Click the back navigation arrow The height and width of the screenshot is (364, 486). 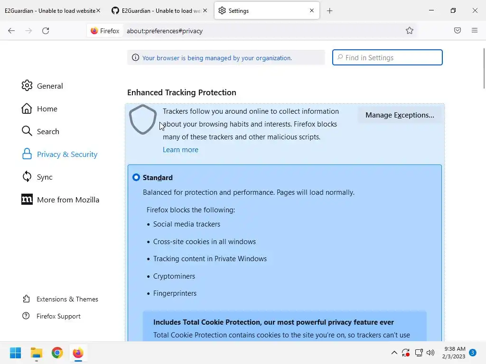[11, 31]
